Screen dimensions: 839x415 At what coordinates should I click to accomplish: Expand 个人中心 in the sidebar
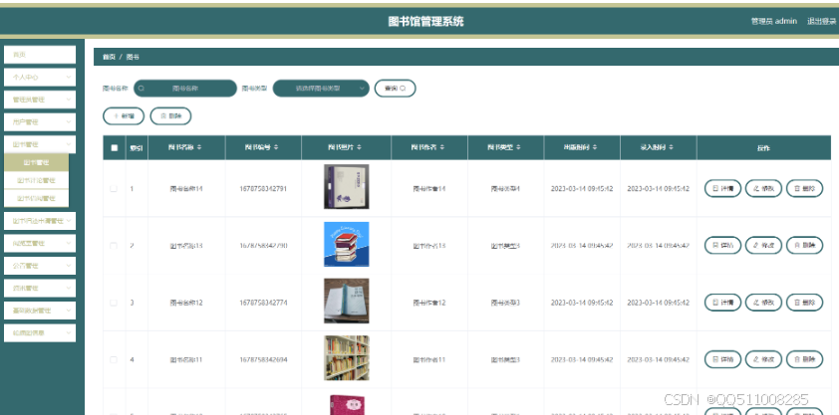coord(40,77)
